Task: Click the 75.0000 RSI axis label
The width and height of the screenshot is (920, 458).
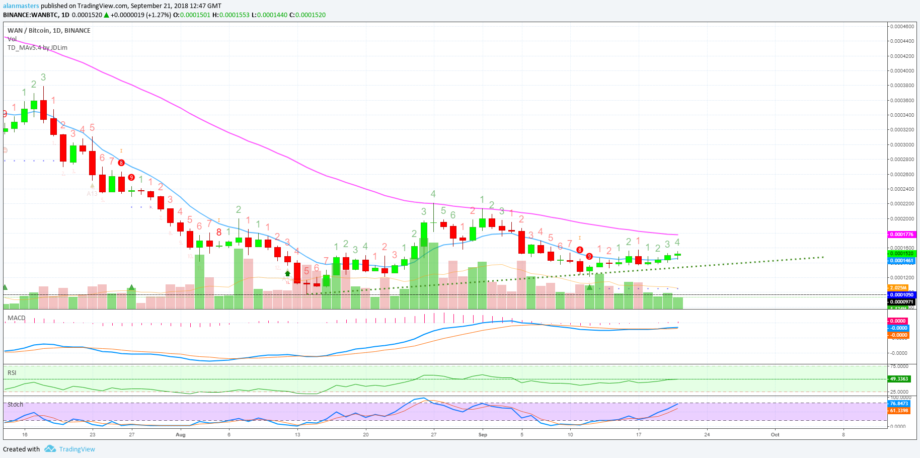Action: (x=899, y=366)
